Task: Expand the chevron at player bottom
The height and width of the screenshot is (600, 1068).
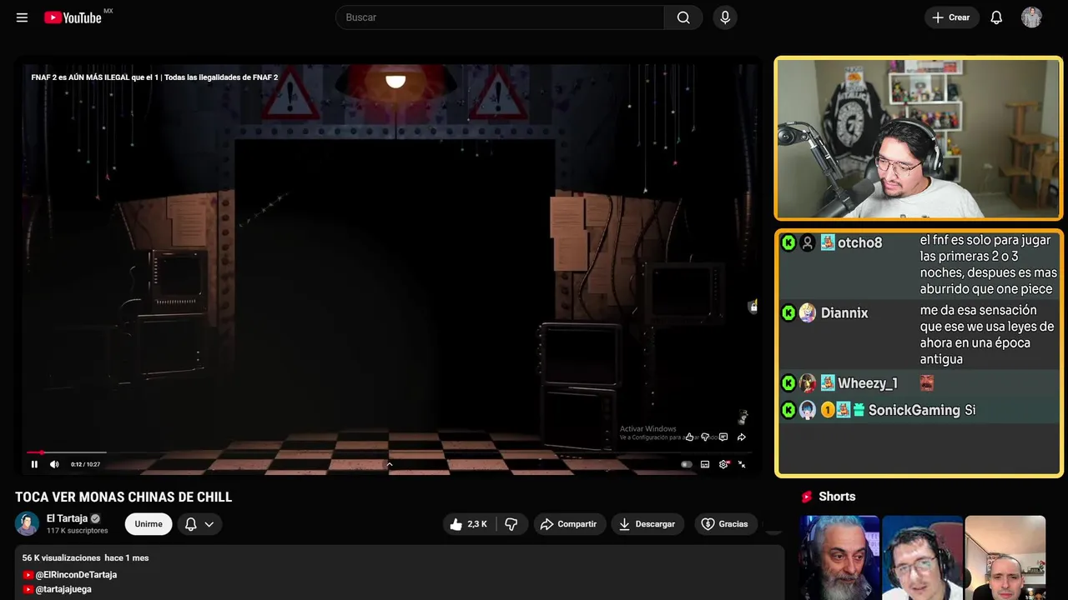Action: tap(389, 464)
